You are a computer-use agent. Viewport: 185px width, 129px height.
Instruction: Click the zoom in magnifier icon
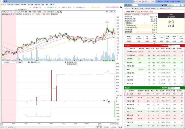click(x=101, y=127)
